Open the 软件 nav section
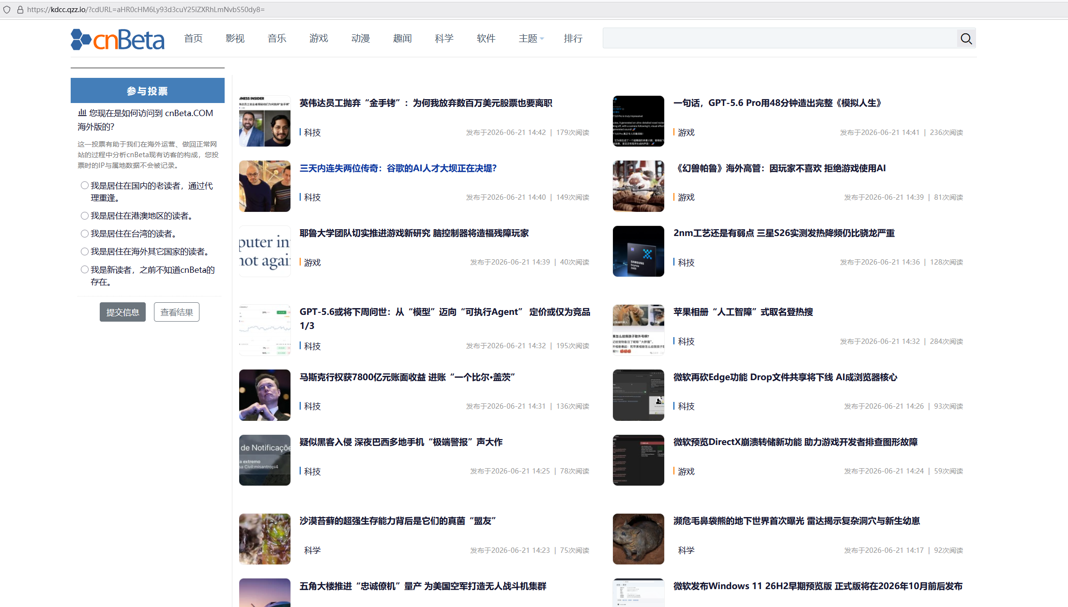The image size is (1068, 607). point(486,39)
